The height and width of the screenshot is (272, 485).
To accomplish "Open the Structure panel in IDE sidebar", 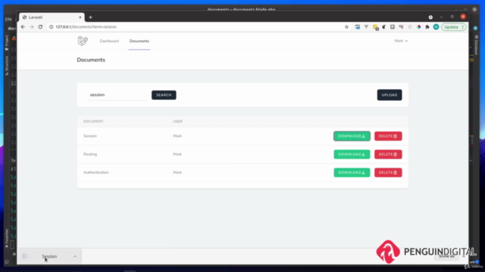I will [x=7, y=66].
